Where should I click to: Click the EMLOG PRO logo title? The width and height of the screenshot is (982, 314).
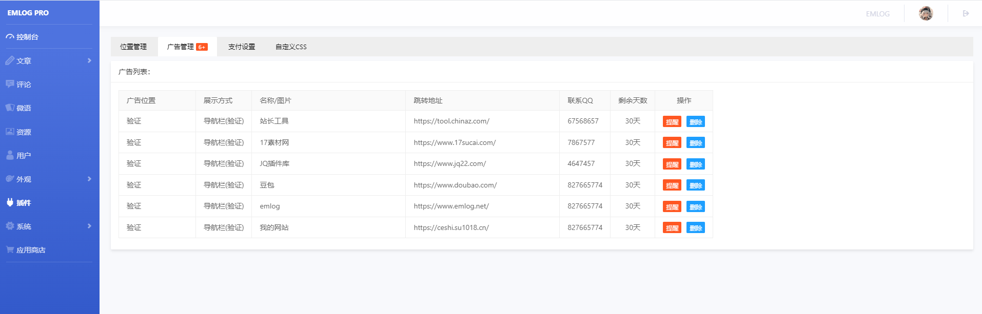[x=28, y=13]
